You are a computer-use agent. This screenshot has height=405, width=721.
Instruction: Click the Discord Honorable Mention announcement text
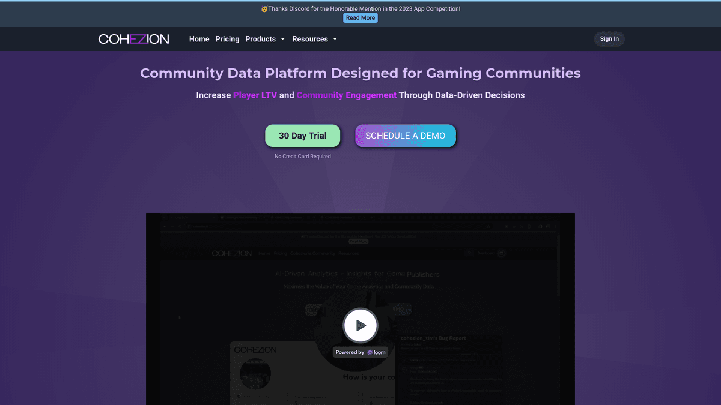(360, 9)
